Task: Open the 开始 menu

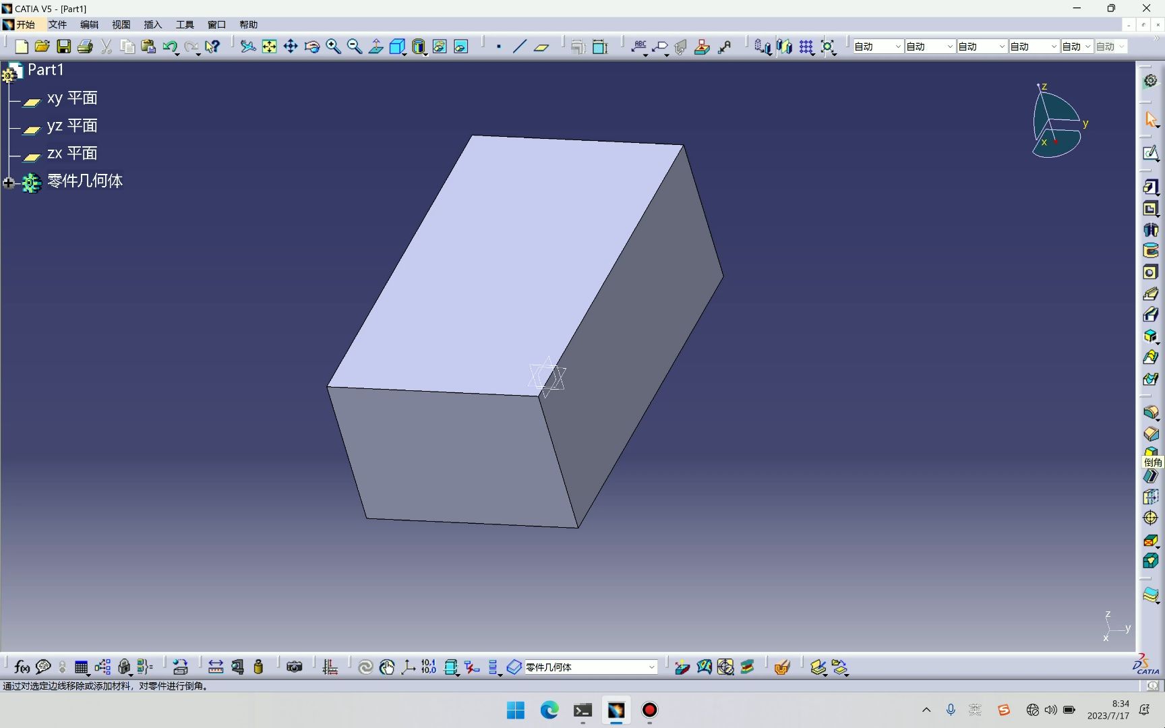Action: click(26, 25)
